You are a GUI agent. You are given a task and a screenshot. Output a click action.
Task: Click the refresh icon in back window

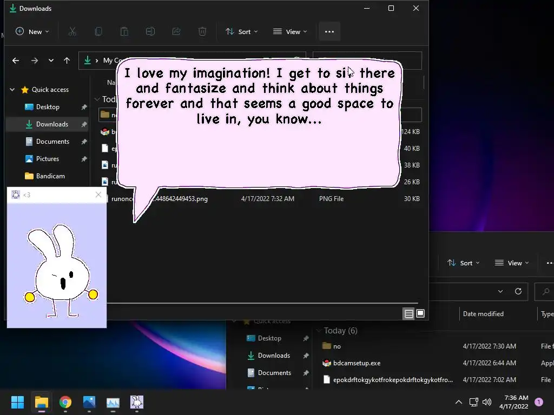point(518,291)
